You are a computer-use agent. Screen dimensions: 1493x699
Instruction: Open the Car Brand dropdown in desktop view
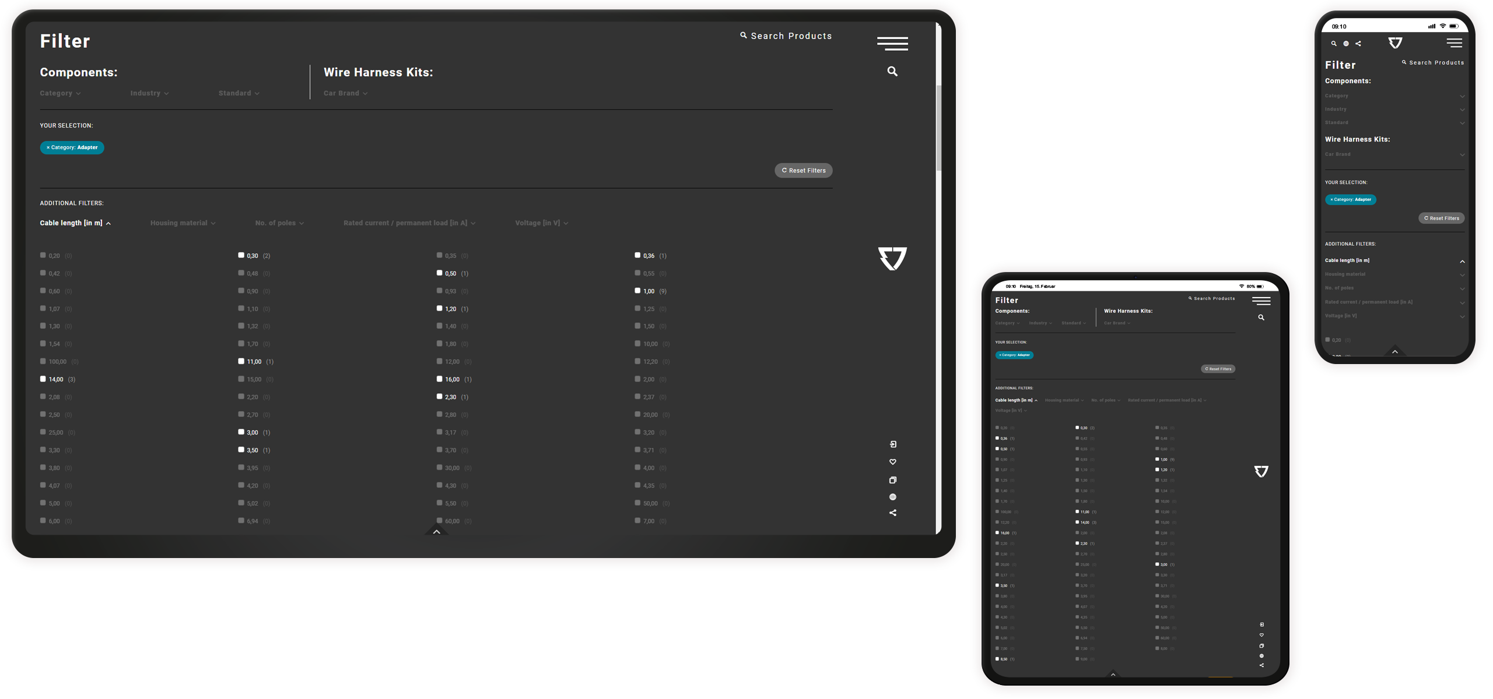[x=346, y=94]
